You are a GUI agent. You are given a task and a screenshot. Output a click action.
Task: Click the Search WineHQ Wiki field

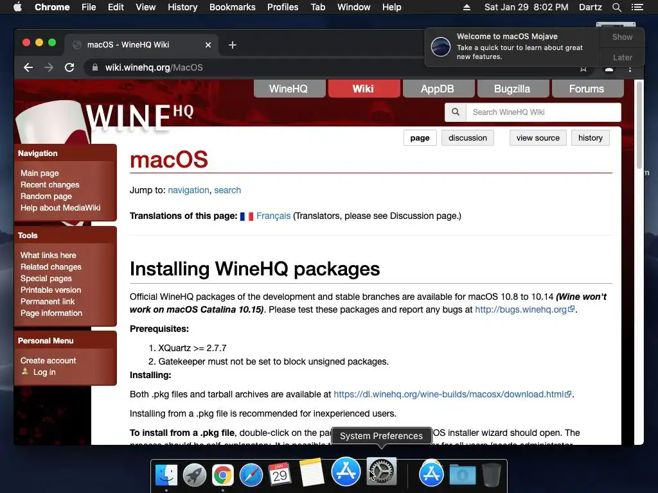click(544, 112)
